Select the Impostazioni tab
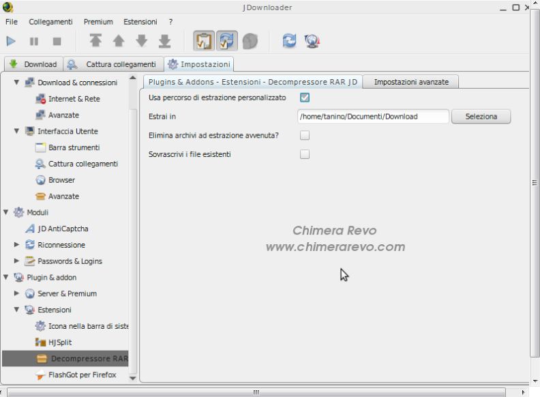Image resolution: width=540 pixels, height=397 pixels. pos(198,64)
